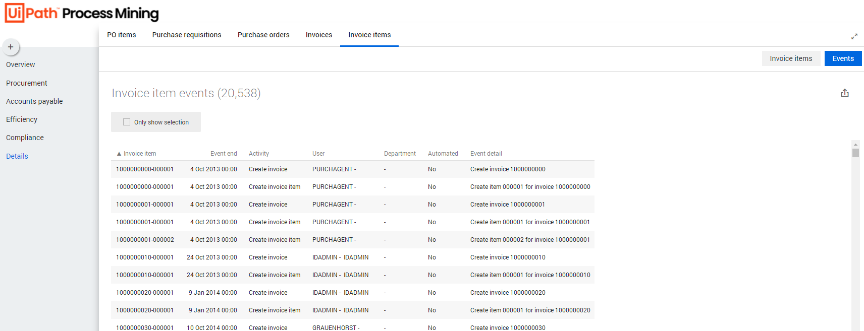Screen dimensions: 864x331
Task: Sort by the Invoice item column header
Action: click(140, 154)
